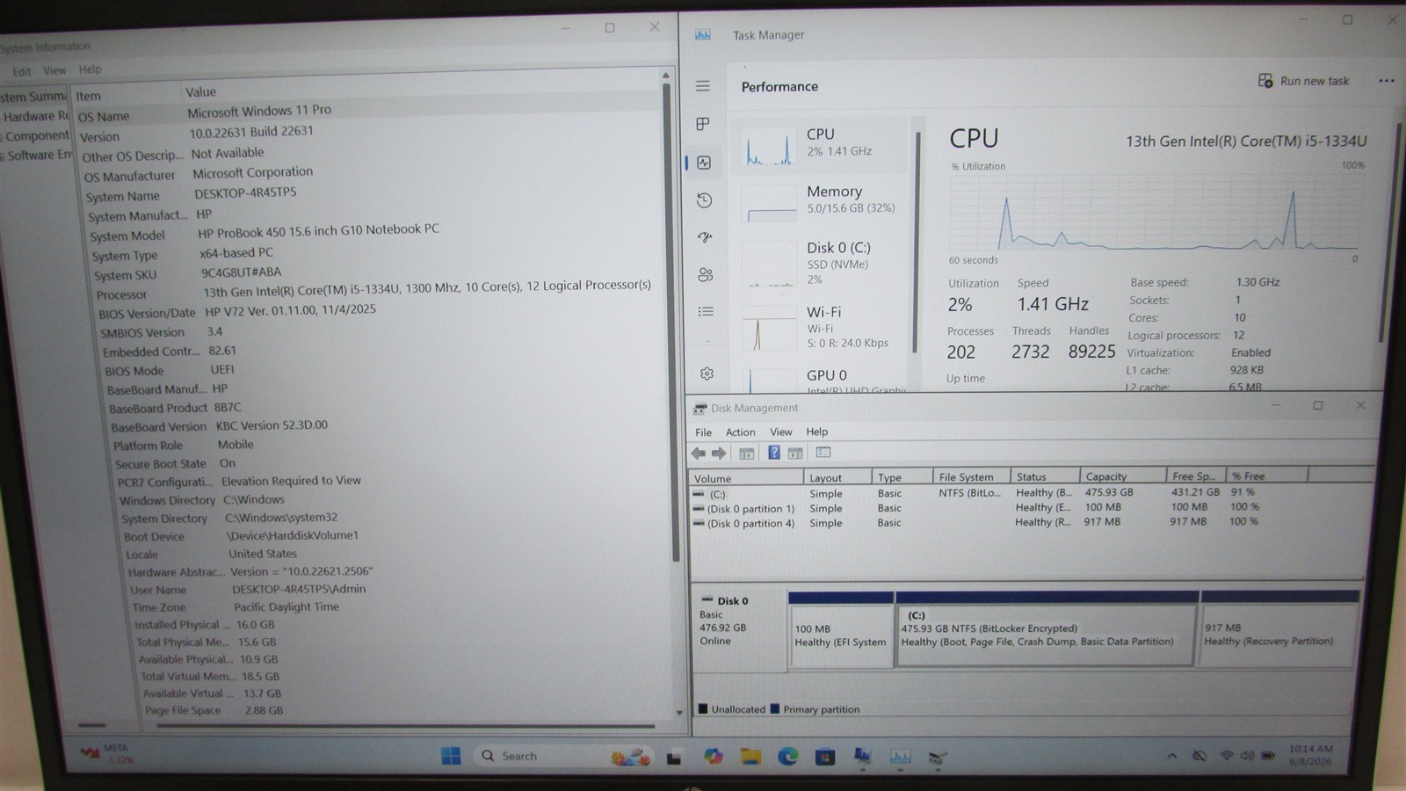The width and height of the screenshot is (1406, 791).
Task: Open File Explorer from taskbar
Action: pos(750,756)
